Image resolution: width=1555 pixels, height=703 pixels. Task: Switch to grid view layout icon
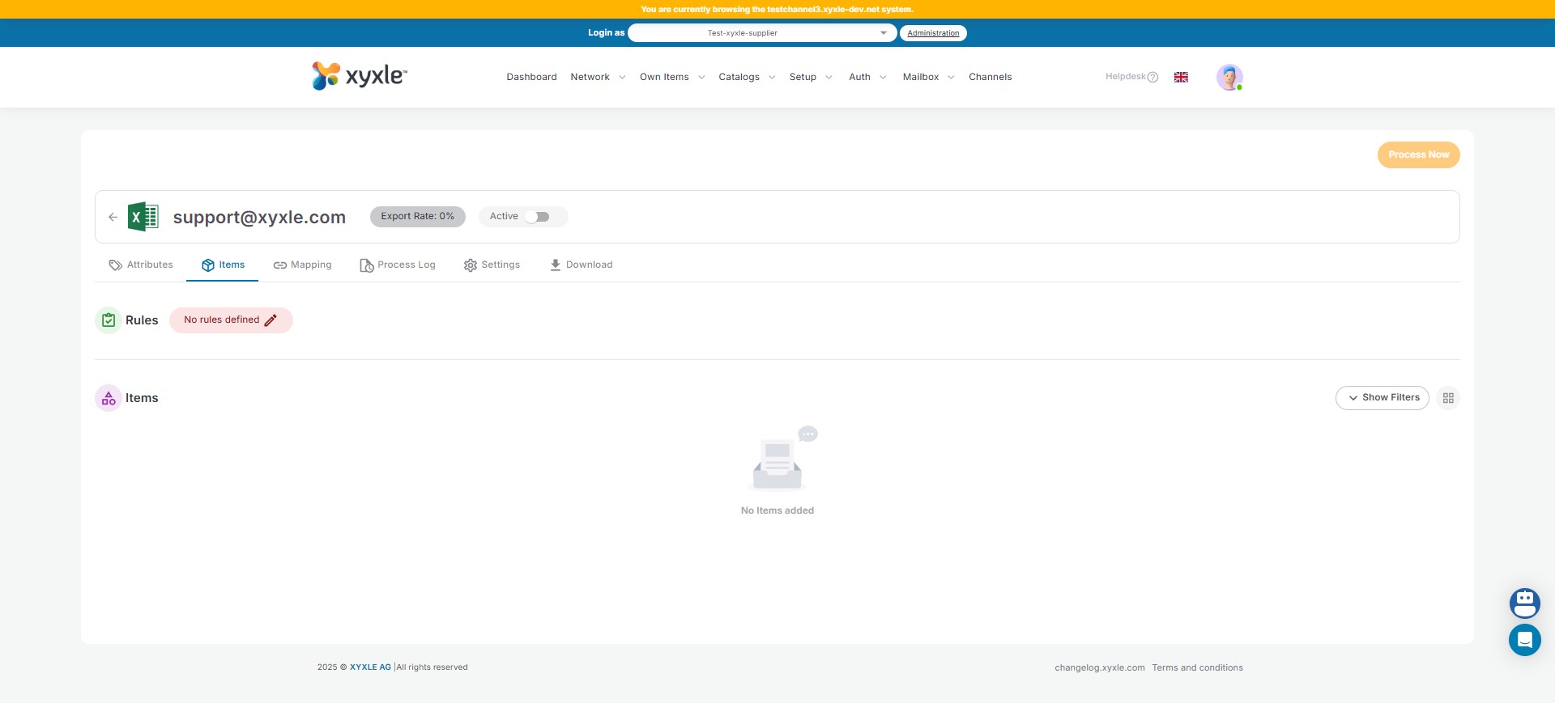[1448, 398]
